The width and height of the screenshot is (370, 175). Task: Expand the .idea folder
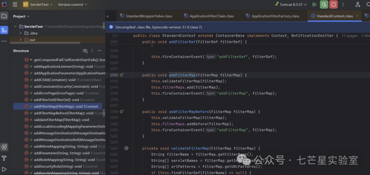coord(21,33)
